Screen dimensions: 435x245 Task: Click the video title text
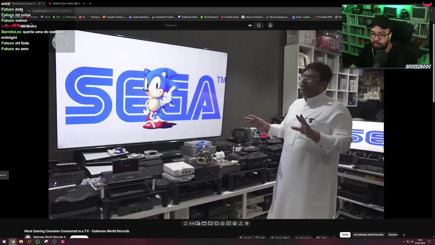[x=77, y=231]
